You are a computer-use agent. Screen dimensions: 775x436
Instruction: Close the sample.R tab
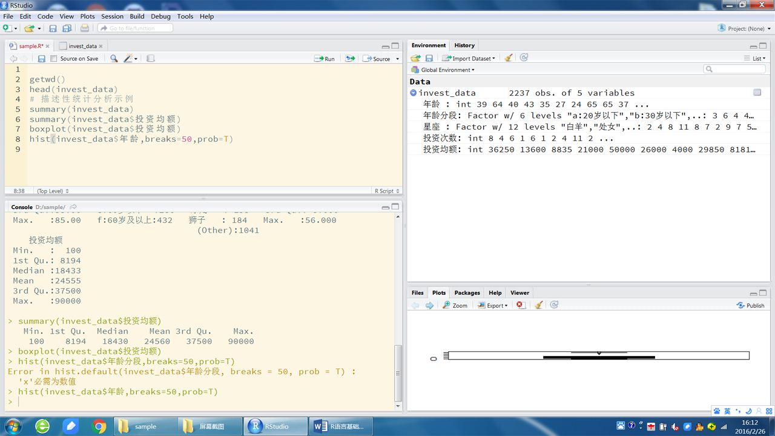(48, 46)
